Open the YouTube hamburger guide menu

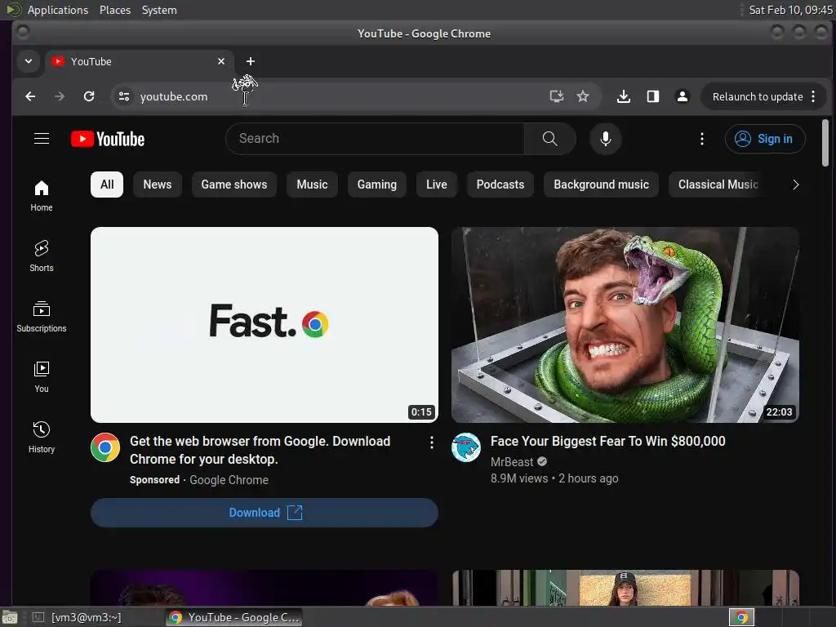(x=42, y=139)
